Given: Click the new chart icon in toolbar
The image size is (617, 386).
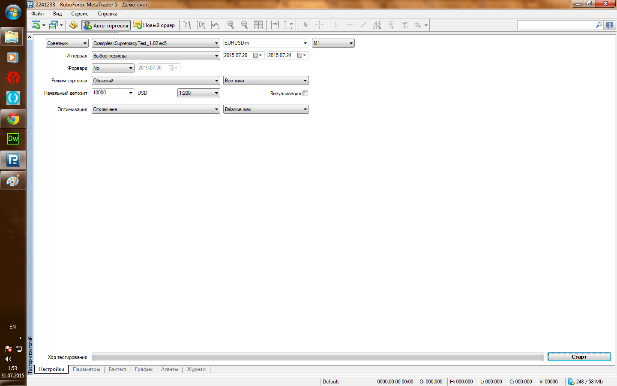Looking at the screenshot, I should click(36, 25).
